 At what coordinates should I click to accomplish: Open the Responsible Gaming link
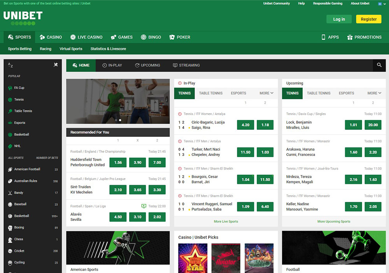tap(328, 3)
